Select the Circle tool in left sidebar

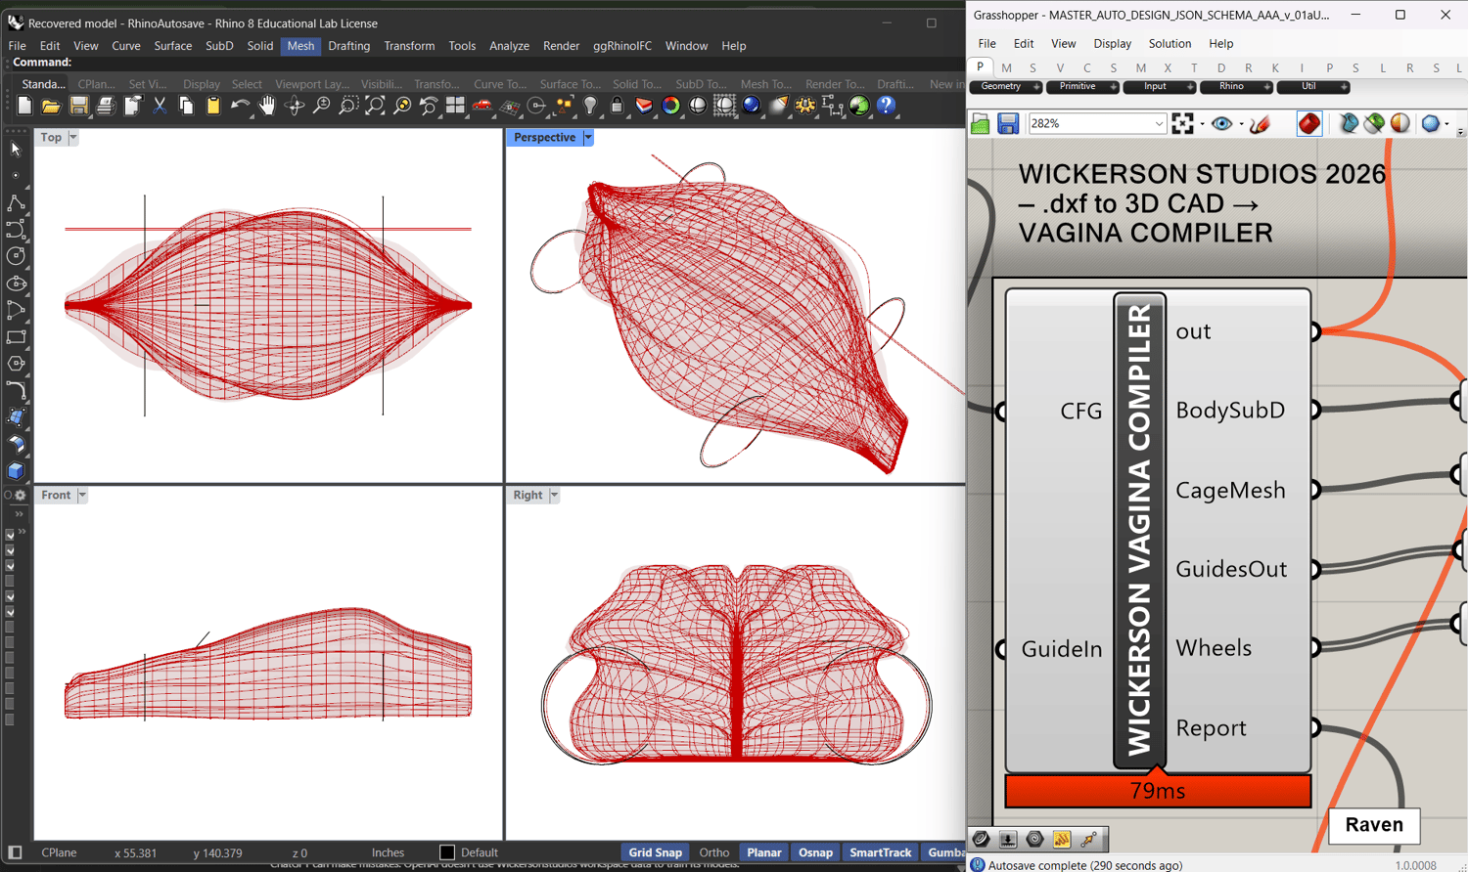16,256
